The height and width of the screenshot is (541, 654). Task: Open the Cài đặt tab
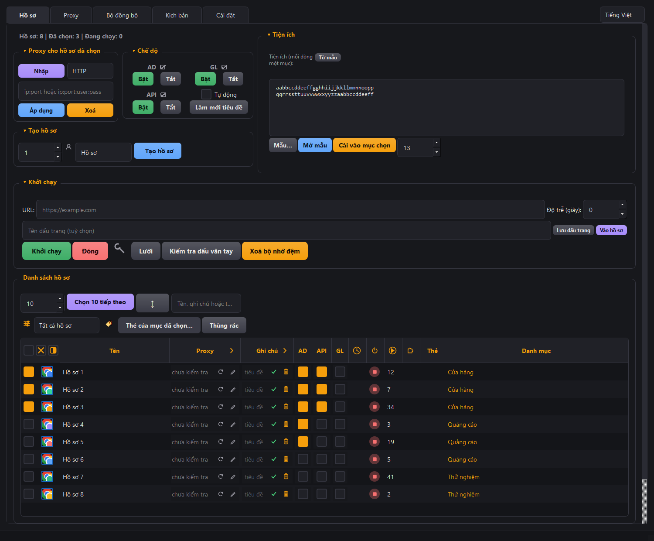click(225, 15)
